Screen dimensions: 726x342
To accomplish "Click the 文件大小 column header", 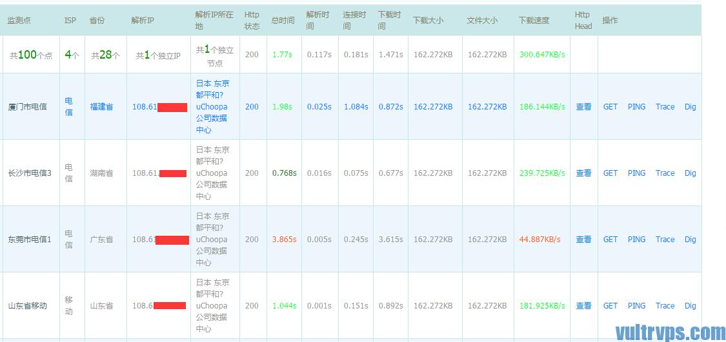I will click(482, 21).
